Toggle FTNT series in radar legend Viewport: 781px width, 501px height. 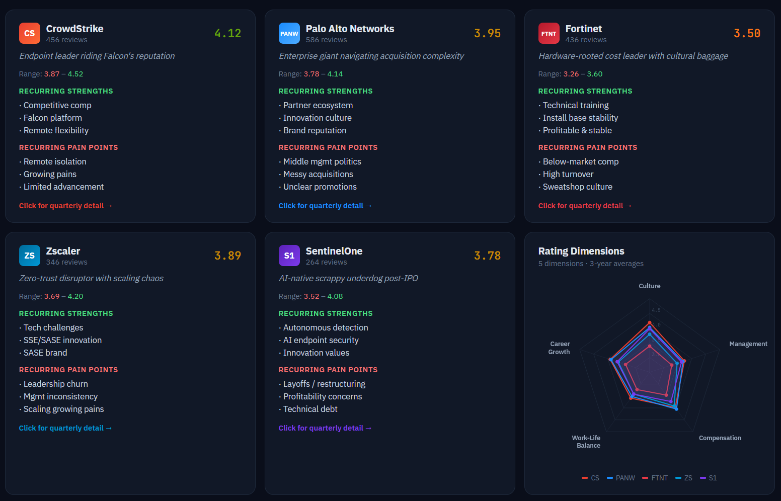point(655,478)
